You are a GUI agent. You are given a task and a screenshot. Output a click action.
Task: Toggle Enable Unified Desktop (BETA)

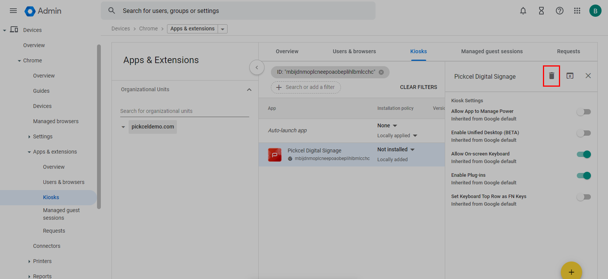point(584,133)
